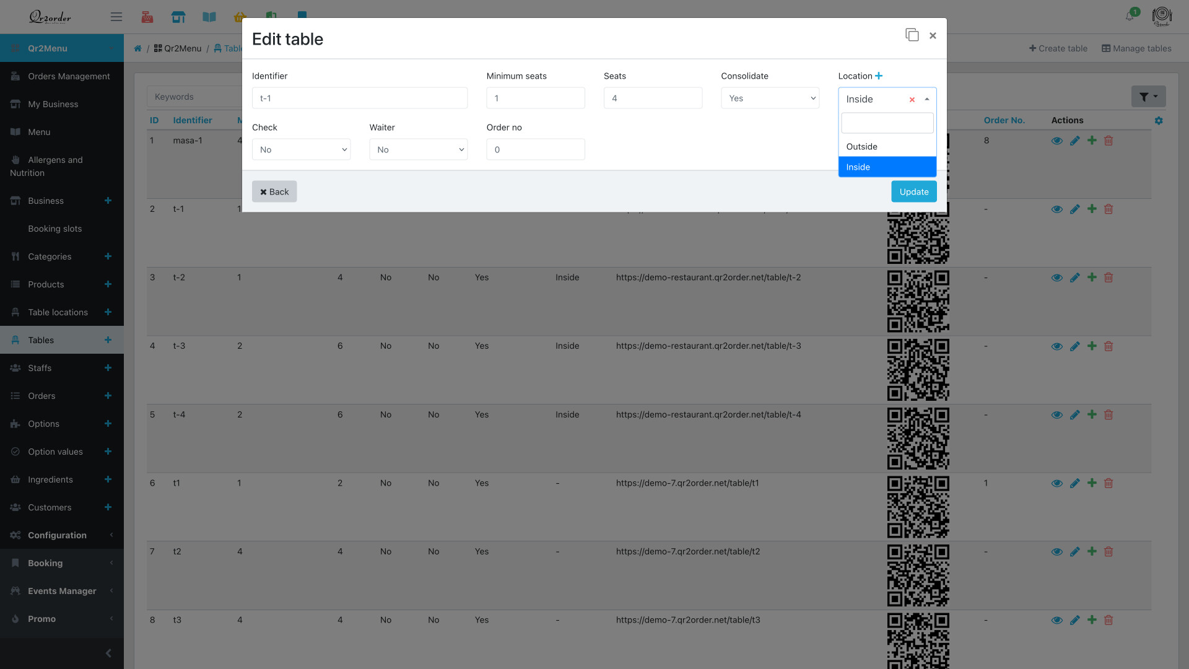
Task: Open Allergens and Nutrition in sidebar
Action: click(62, 166)
